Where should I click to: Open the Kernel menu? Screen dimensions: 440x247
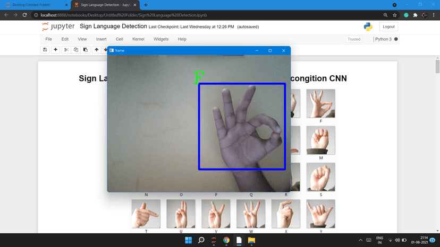(138, 39)
